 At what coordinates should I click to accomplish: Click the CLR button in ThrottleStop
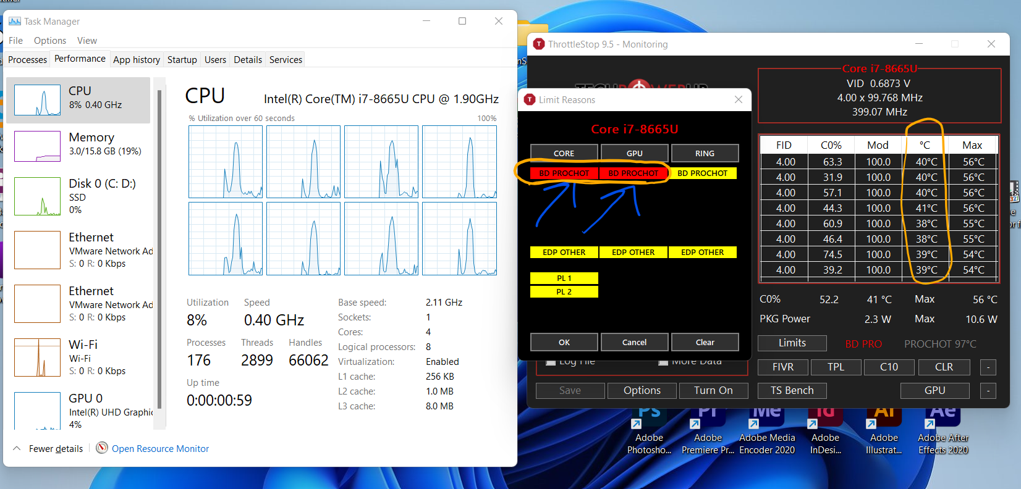tap(944, 367)
